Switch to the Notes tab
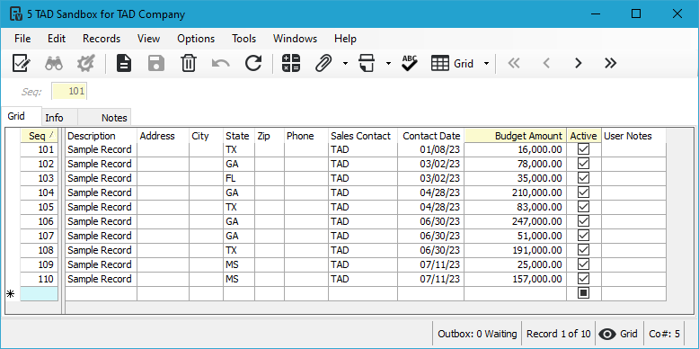This screenshot has width=699, height=349. (x=104, y=118)
